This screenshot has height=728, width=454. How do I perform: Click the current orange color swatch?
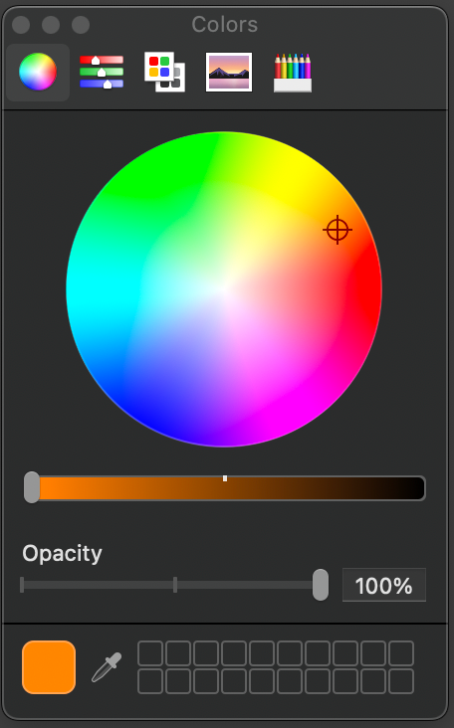(x=49, y=667)
